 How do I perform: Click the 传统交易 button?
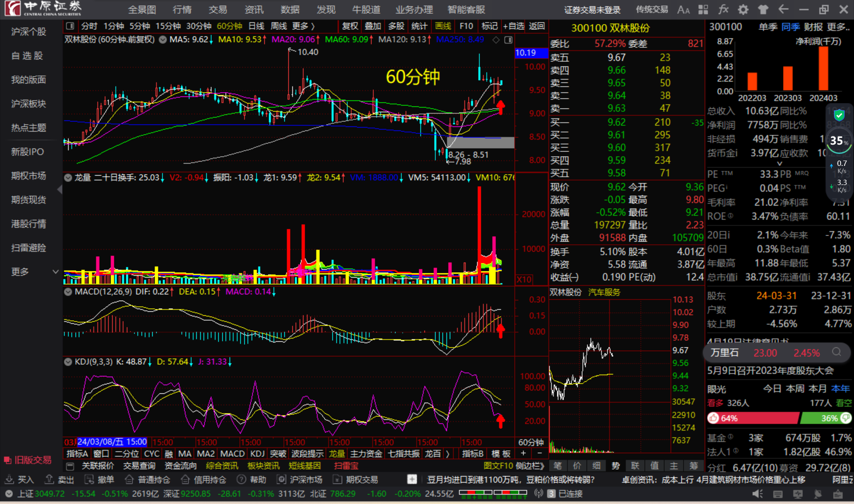[x=652, y=9]
